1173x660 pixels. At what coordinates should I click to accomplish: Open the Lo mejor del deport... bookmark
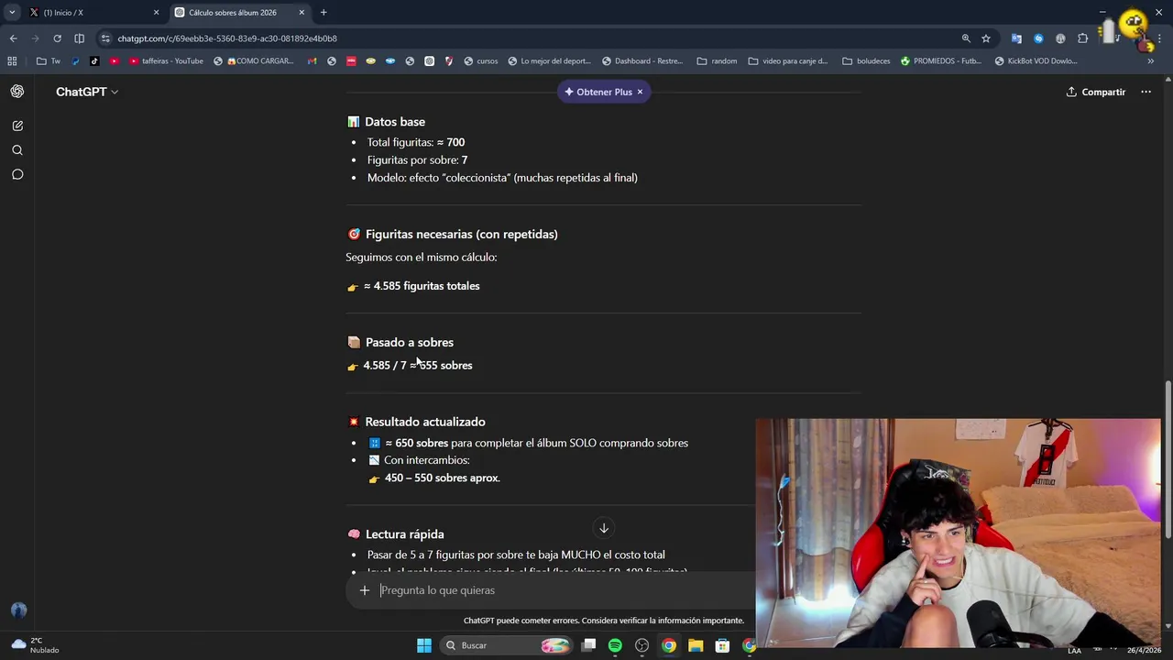click(549, 61)
